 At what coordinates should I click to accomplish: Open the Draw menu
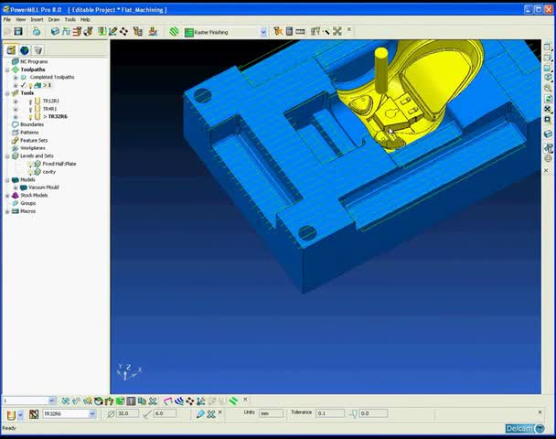(54, 19)
